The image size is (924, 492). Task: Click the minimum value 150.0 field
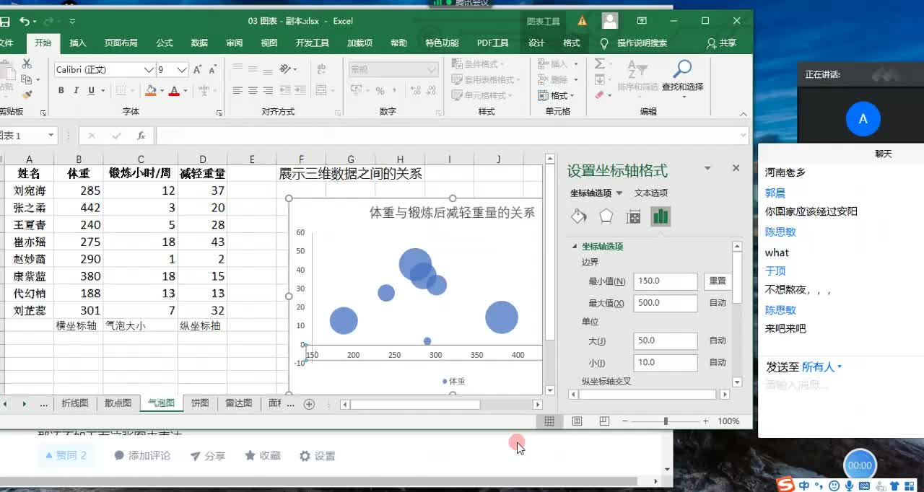click(666, 281)
